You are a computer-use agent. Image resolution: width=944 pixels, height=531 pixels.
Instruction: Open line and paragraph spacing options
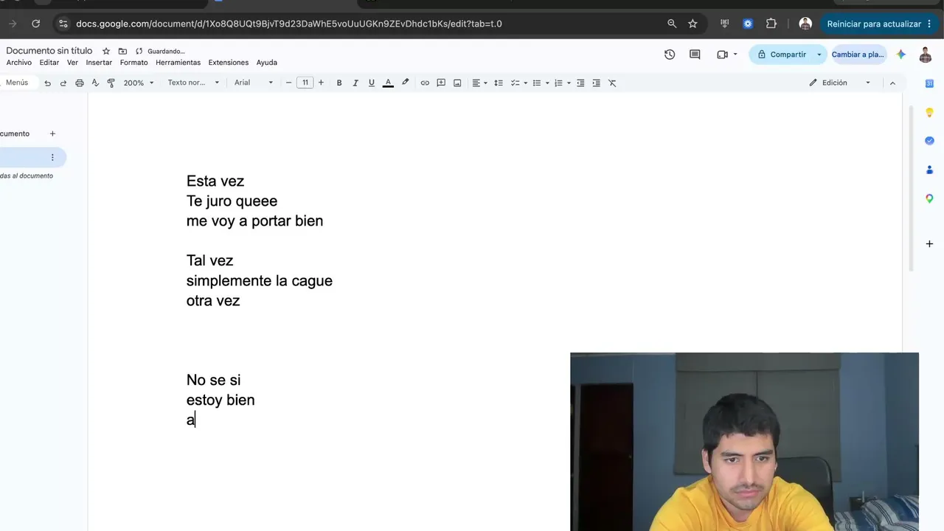[x=499, y=83]
